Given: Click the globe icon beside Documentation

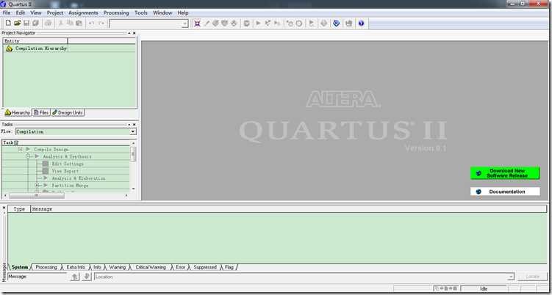Looking at the screenshot, I should (x=478, y=192).
